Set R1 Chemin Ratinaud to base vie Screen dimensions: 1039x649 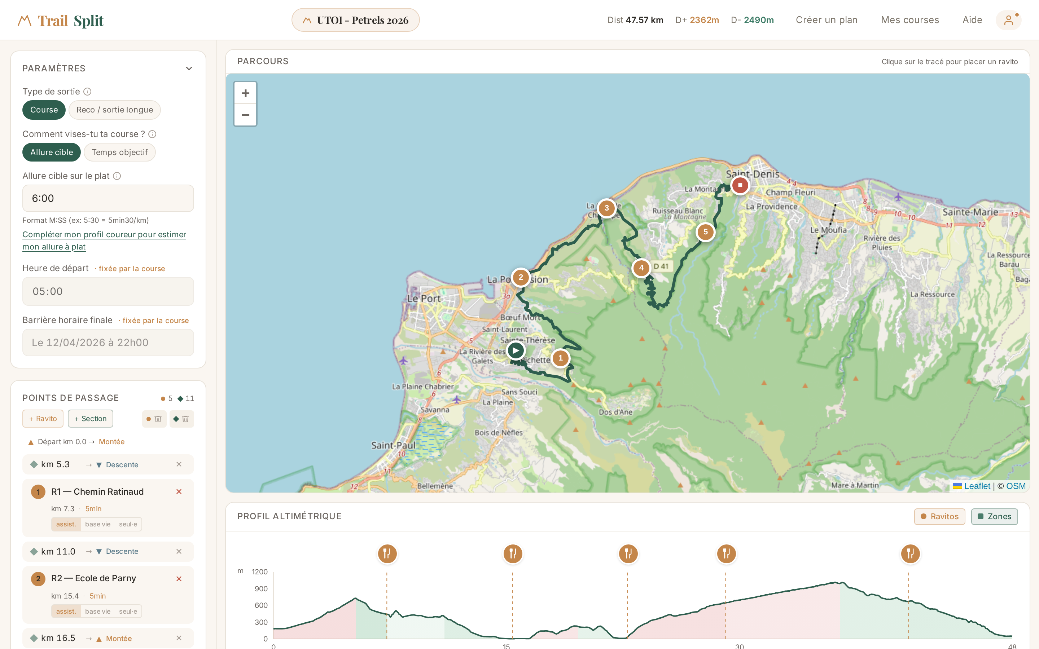click(x=98, y=525)
